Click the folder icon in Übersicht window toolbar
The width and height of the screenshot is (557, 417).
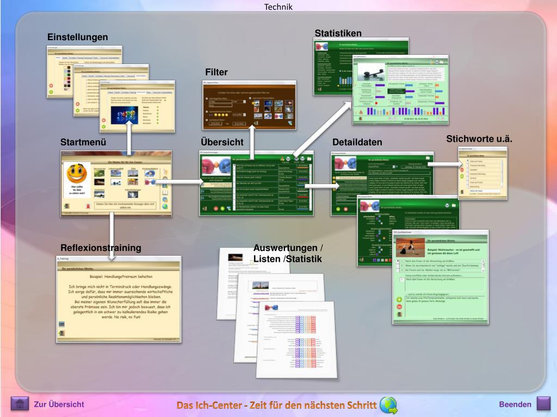[309, 159]
